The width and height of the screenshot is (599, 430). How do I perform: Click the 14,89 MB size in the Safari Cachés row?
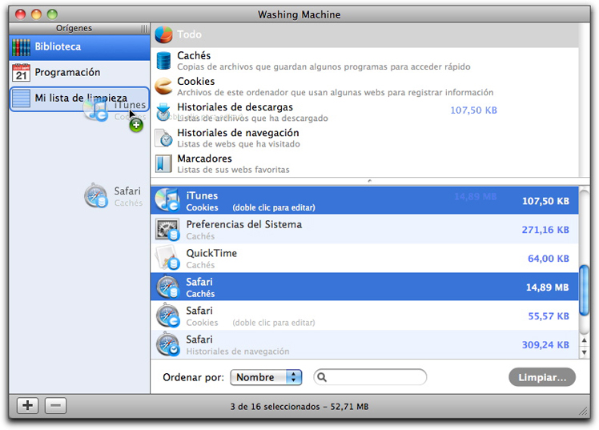coord(548,287)
